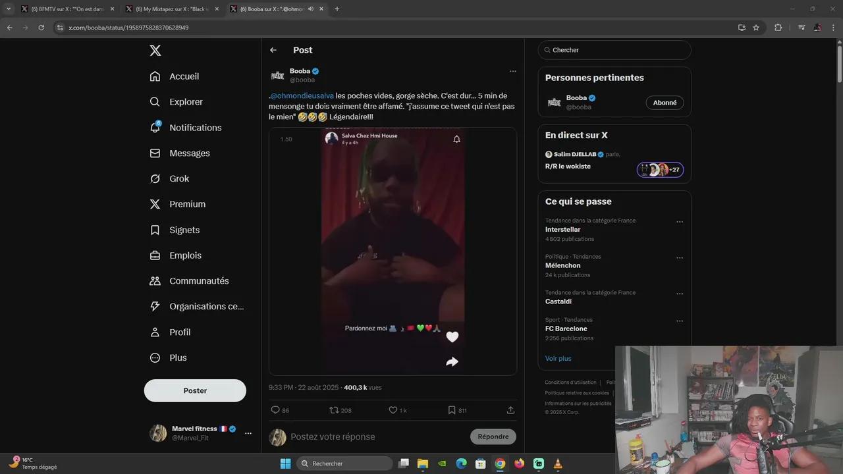Open the browser extensions puzzle icon
The height and width of the screenshot is (474, 843).
click(778, 28)
